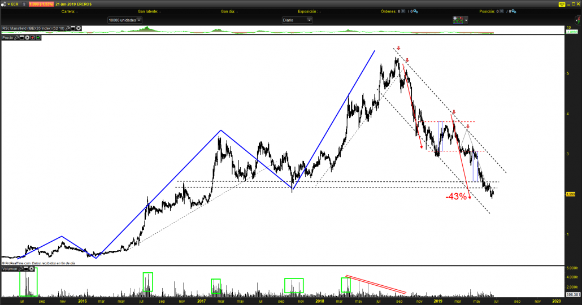Click the Órdenes field label
The height and width of the screenshot is (305, 582).
(x=389, y=11)
